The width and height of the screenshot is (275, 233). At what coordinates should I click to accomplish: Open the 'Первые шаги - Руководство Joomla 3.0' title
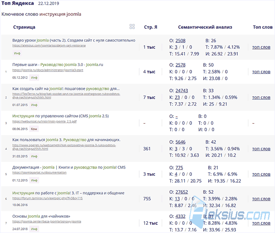point(58,64)
